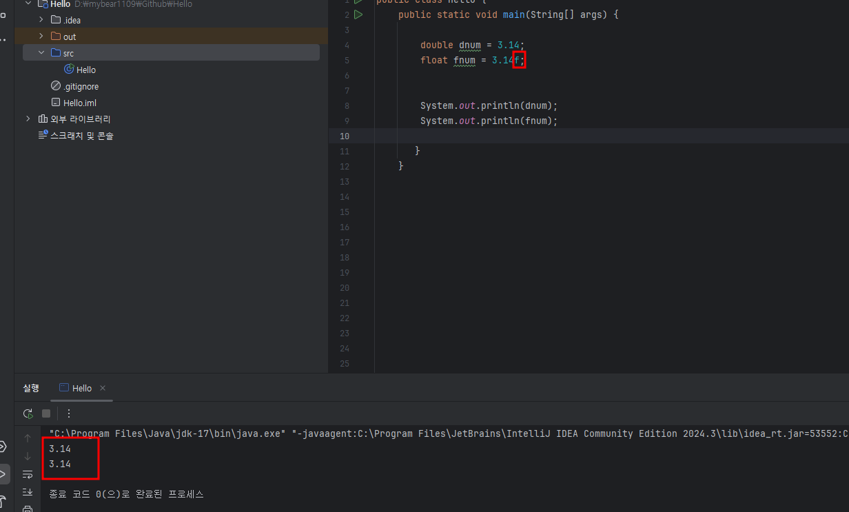Click the up stack trace arrow
849x512 pixels.
tap(28, 438)
